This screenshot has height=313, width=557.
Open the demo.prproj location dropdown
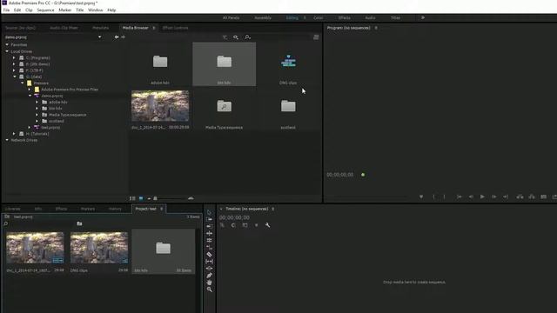coord(99,37)
